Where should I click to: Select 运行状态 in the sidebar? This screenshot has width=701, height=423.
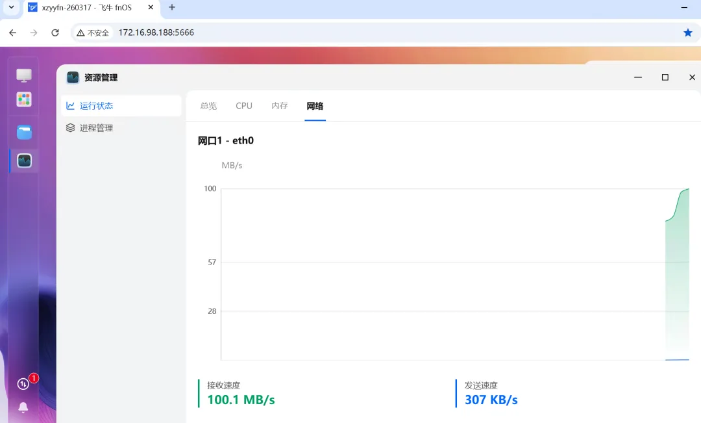click(121, 106)
